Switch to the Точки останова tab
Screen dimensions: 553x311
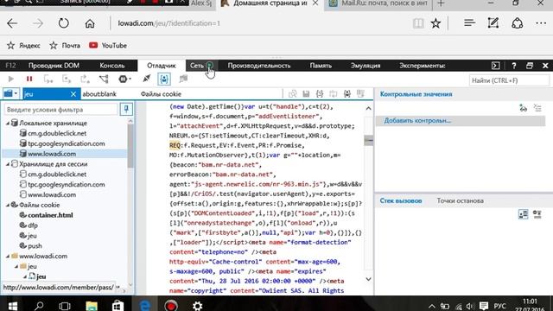click(x=461, y=200)
